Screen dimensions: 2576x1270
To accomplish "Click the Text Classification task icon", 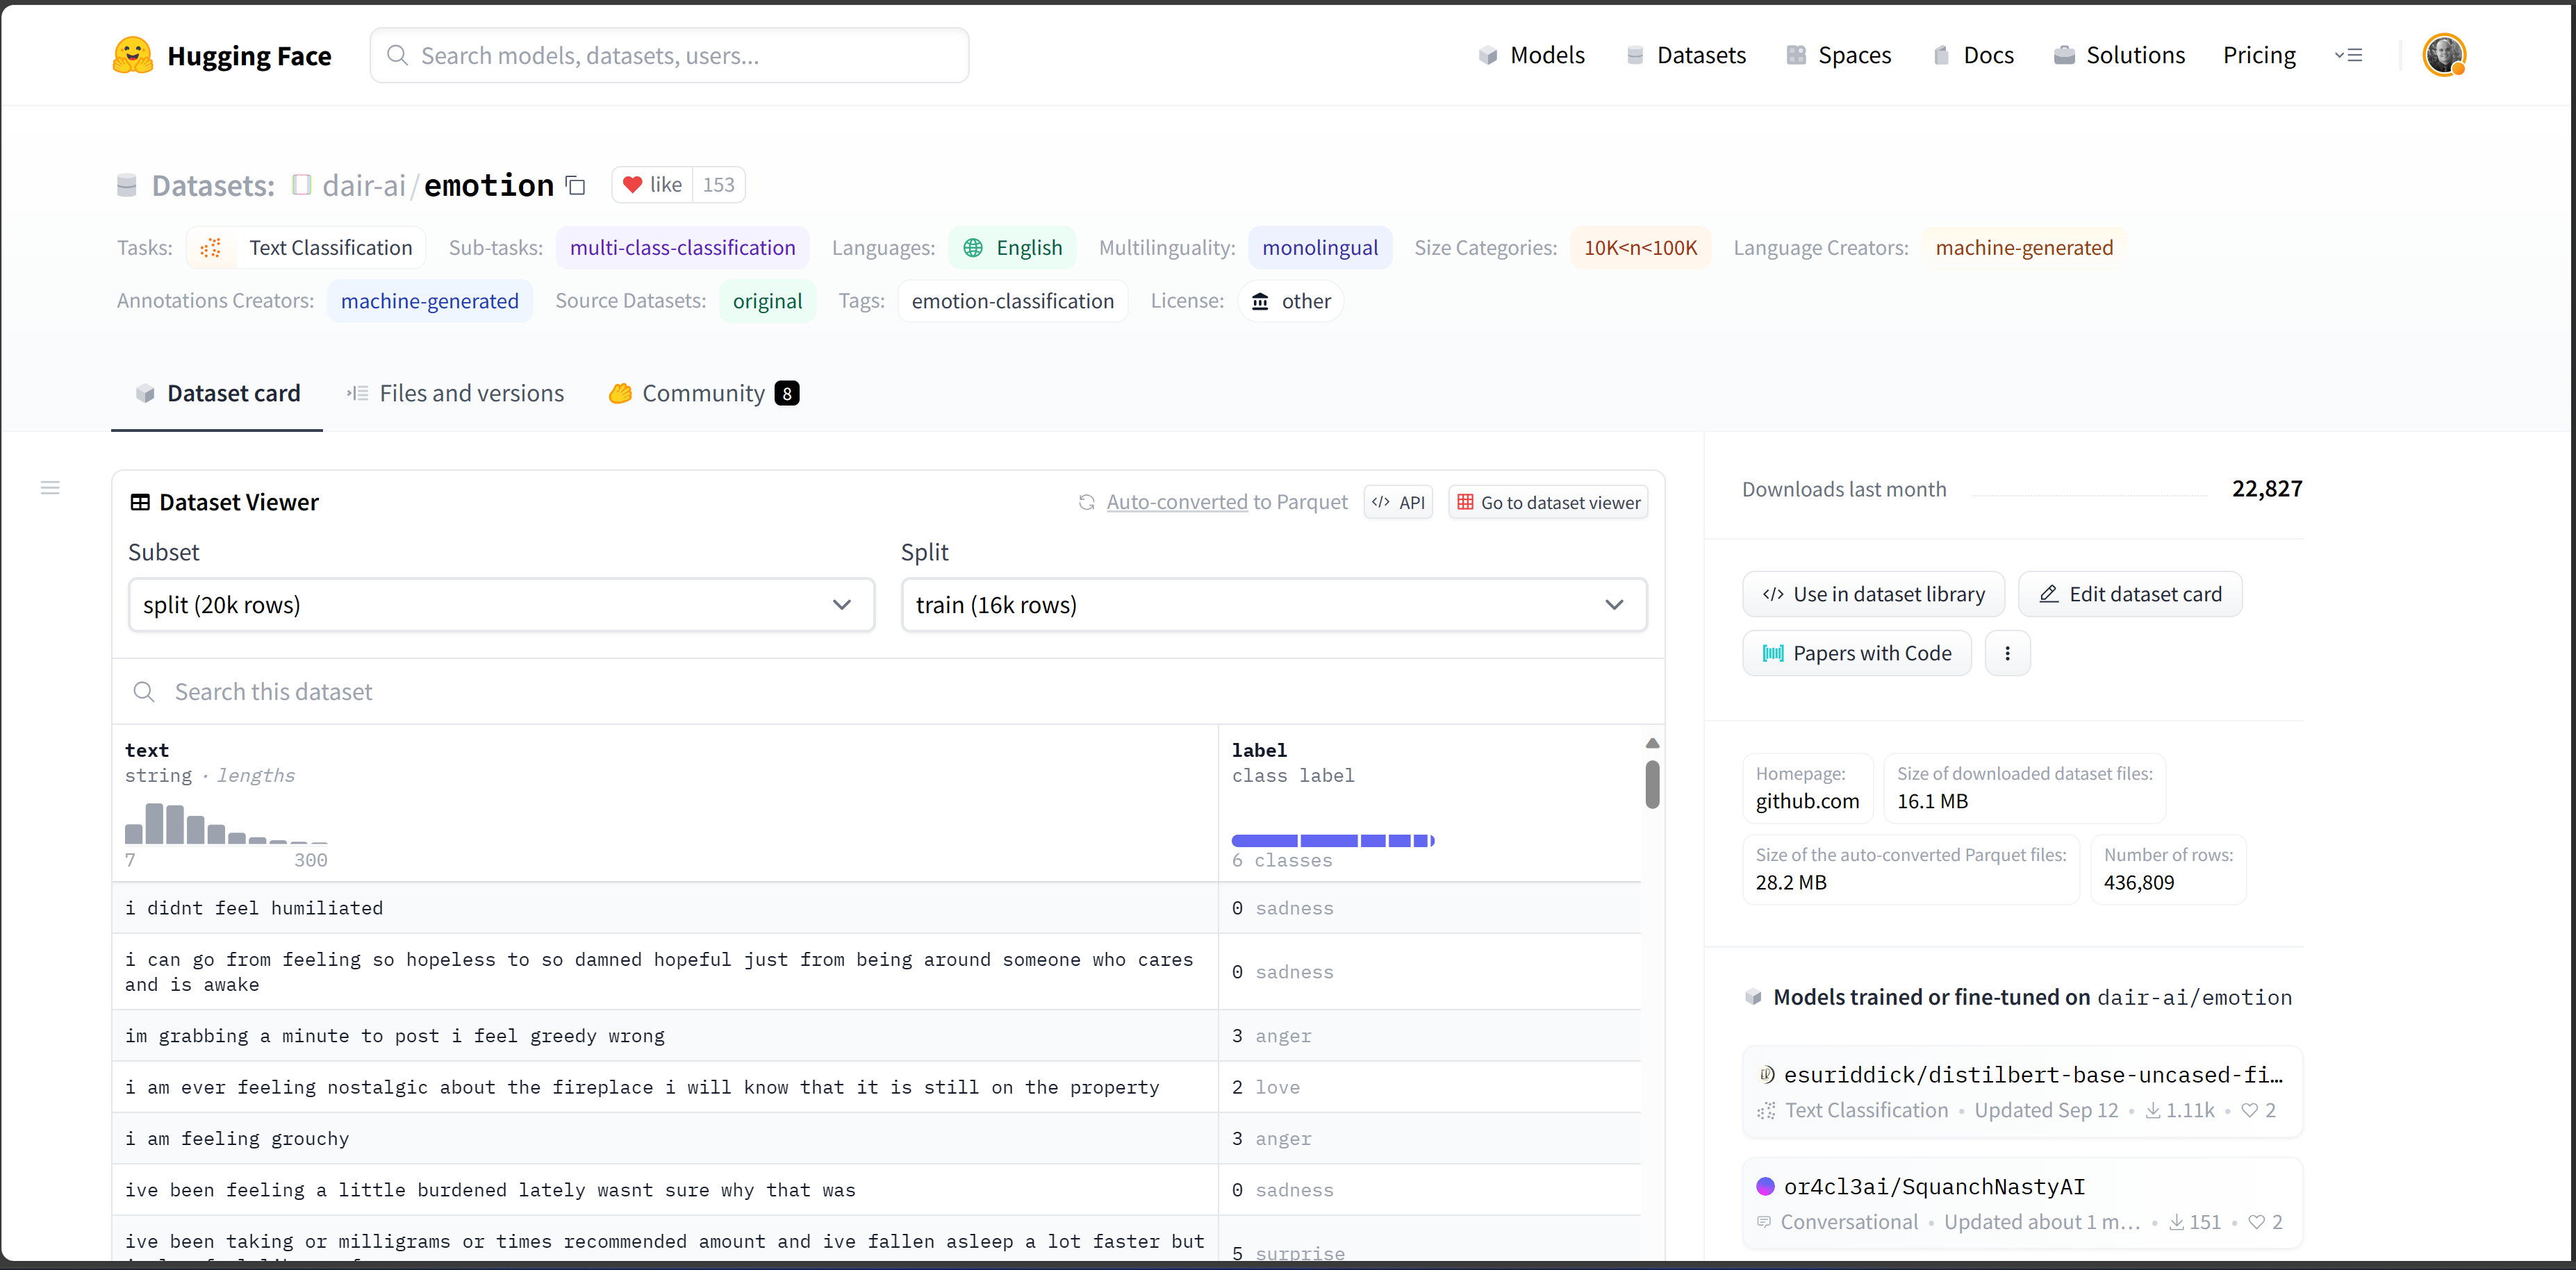I will click(210, 248).
